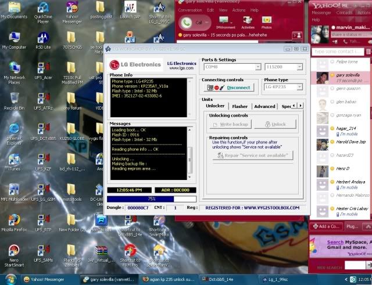The image size is (372, 285).
Task: Switch to DctxBB5_14e taskbar item
Action: click(228, 280)
